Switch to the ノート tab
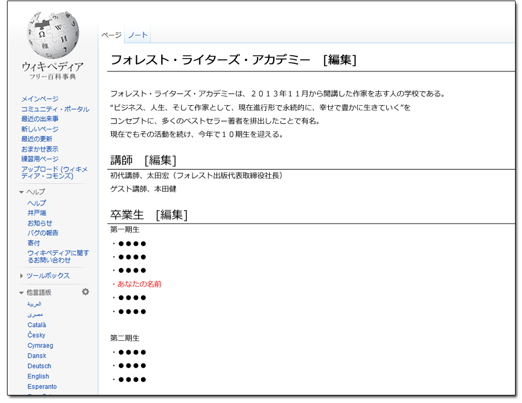 [138, 35]
